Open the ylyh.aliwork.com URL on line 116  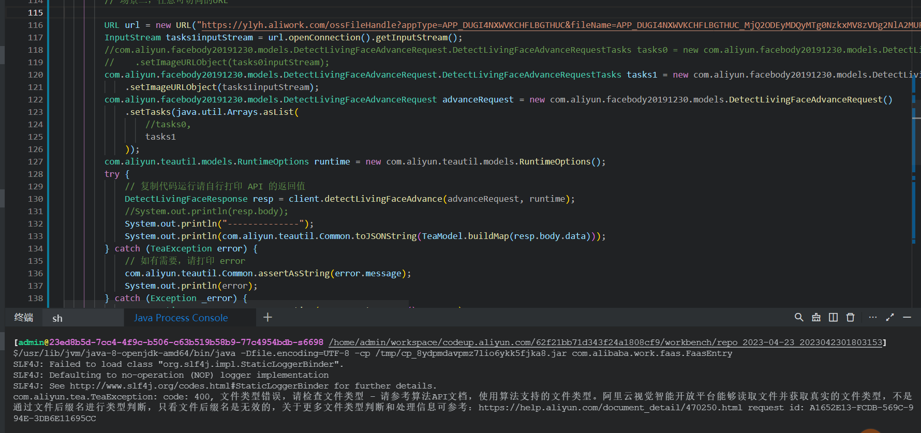pos(561,25)
